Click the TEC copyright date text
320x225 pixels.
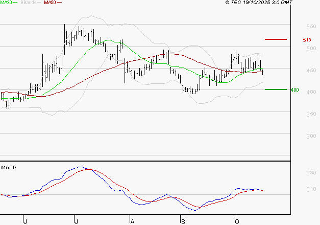(x=259, y=3)
